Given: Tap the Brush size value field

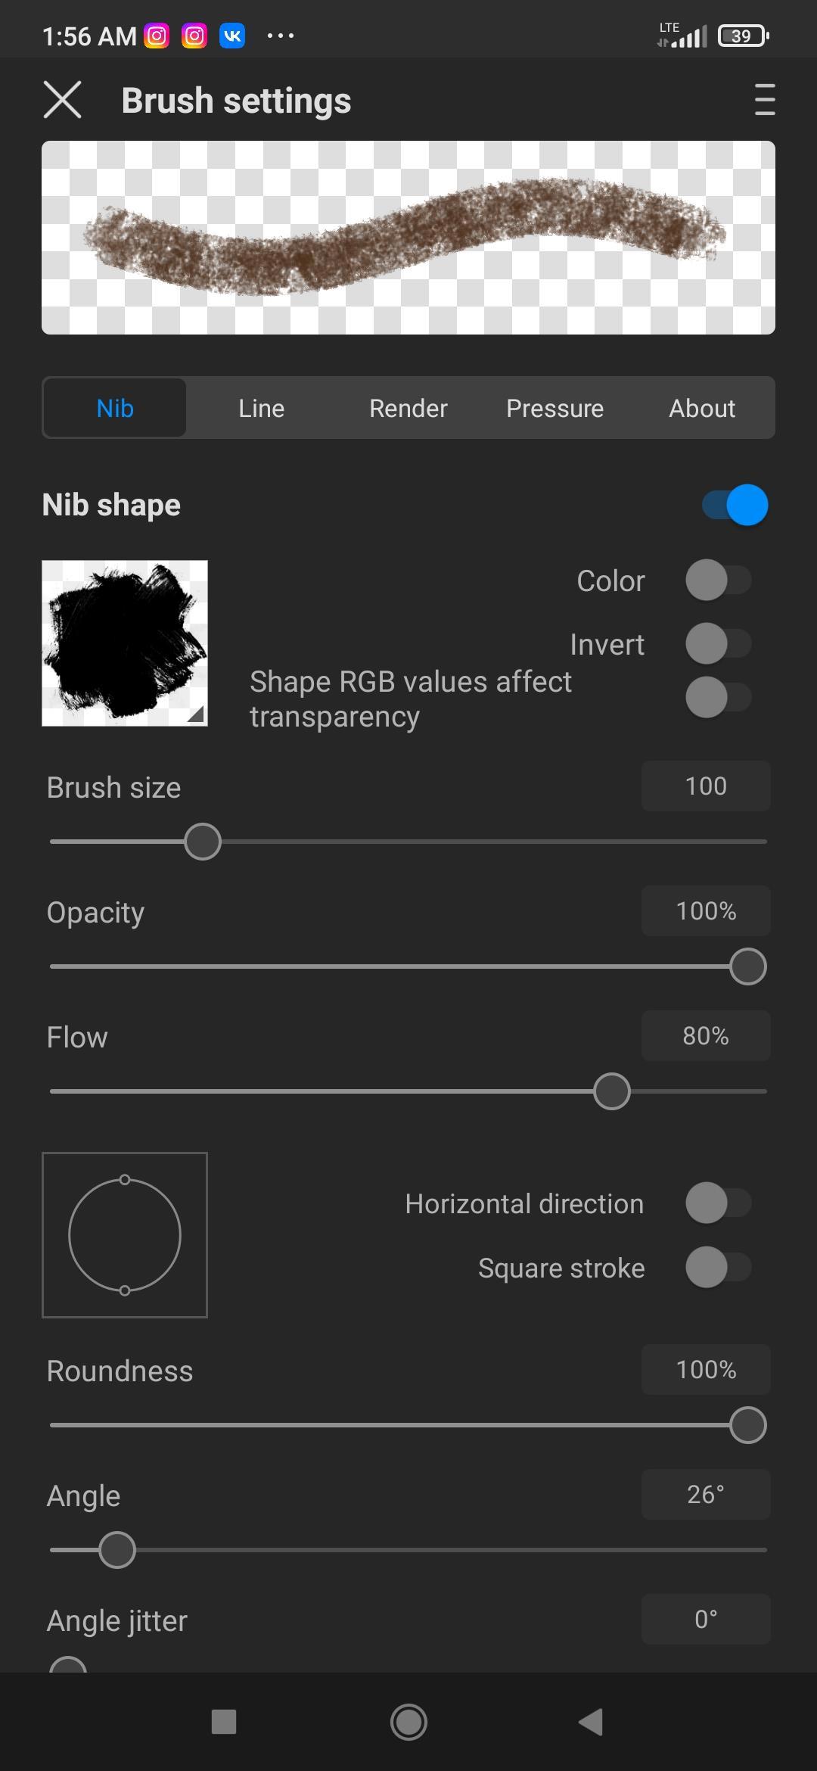Looking at the screenshot, I should 705,786.
